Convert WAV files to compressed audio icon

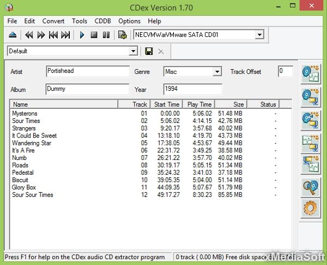click(311, 143)
